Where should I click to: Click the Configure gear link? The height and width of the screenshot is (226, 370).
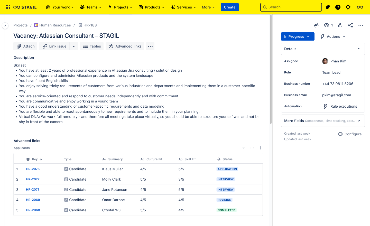350,134
